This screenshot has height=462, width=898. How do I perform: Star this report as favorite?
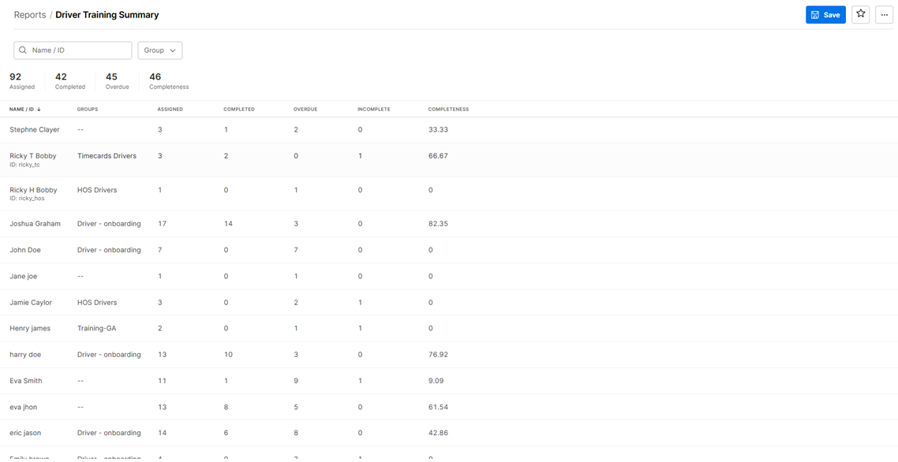coord(860,14)
